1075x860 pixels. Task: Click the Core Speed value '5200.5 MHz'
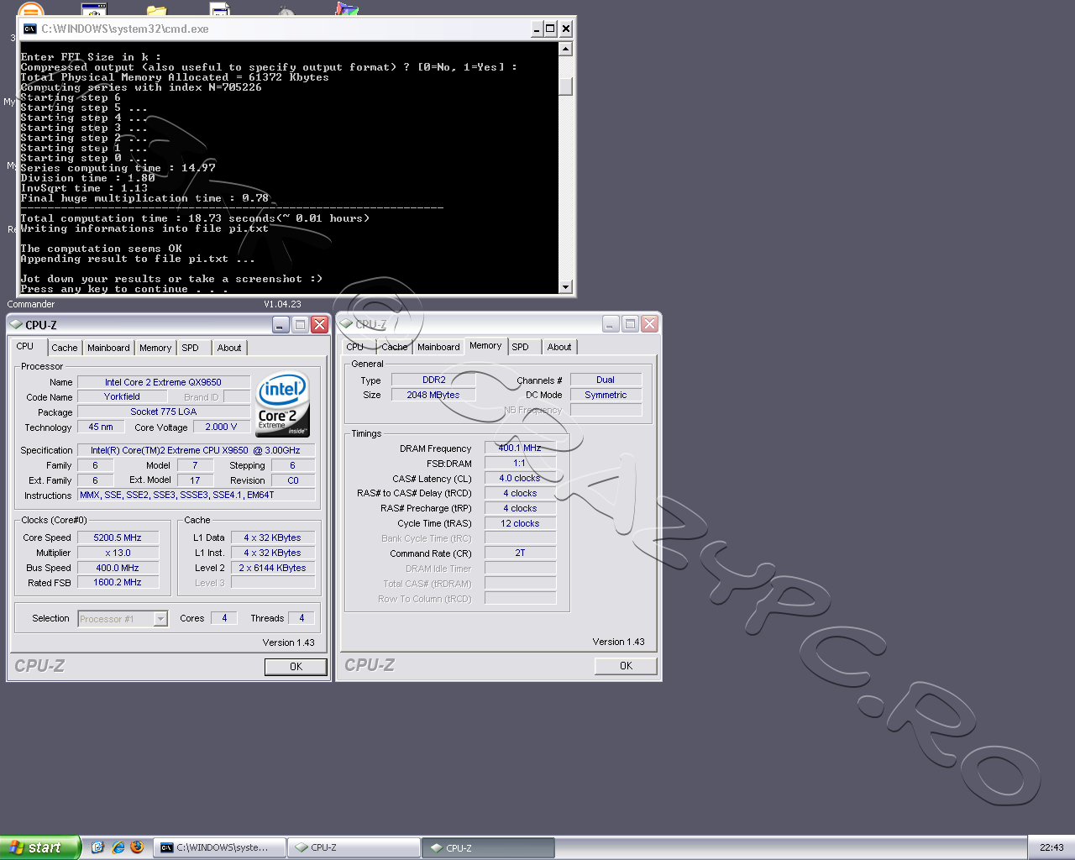[118, 537]
